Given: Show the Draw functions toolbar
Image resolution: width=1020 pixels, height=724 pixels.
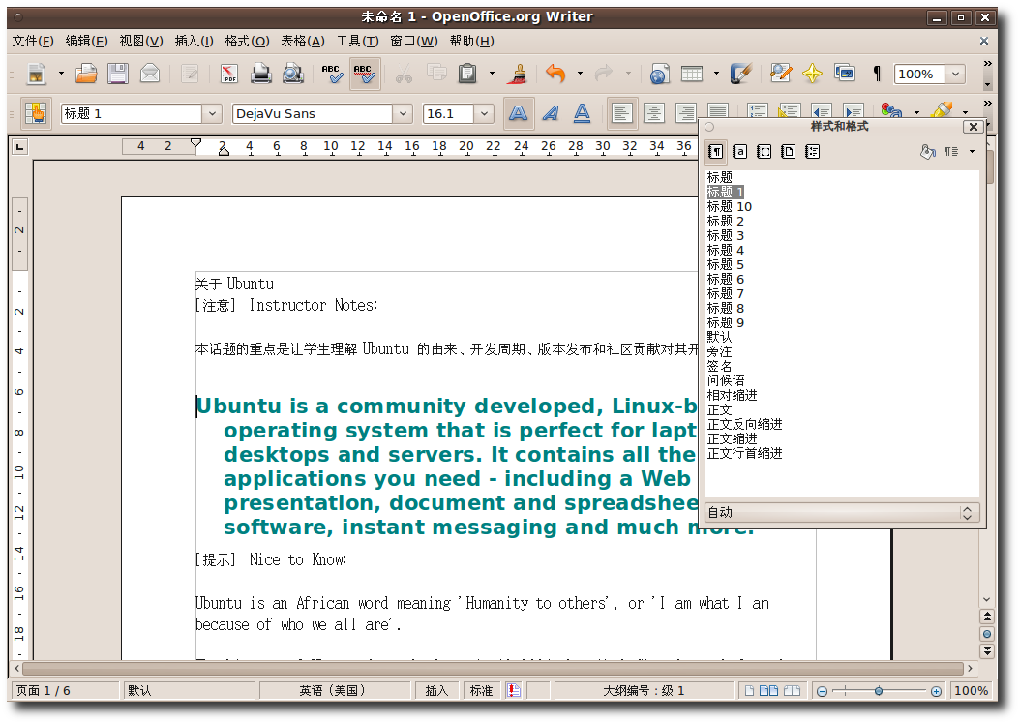Looking at the screenshot, I should 740,74.
